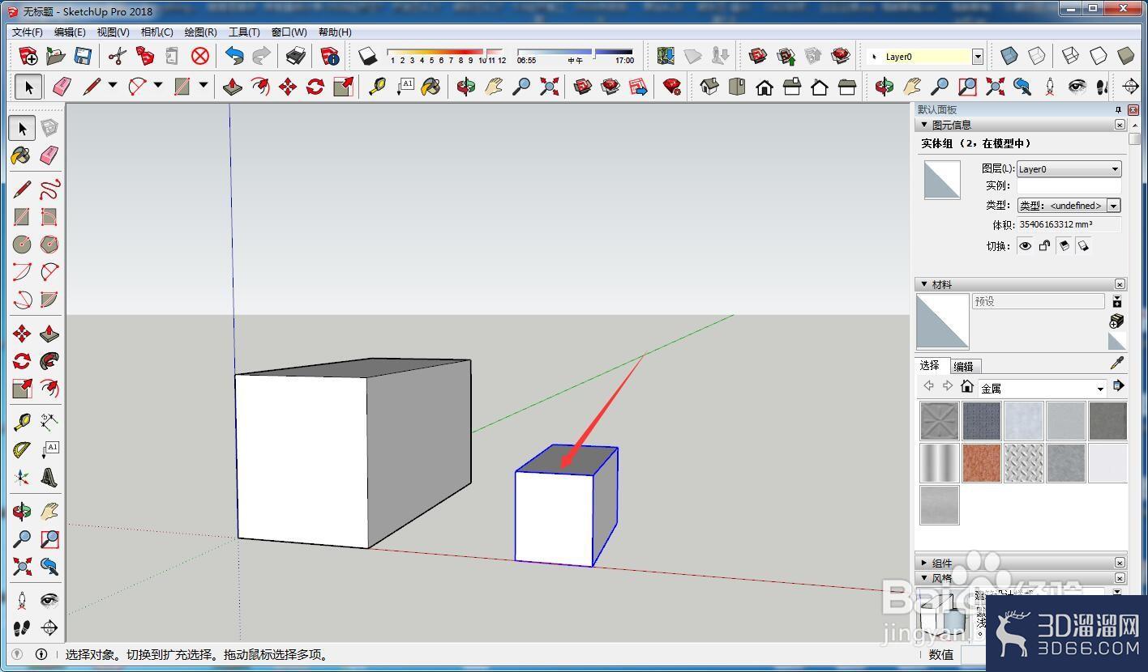Click the red delete/erase circle icon

point(200,56)
